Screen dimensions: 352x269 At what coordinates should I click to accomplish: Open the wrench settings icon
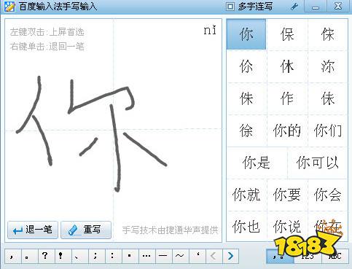click(x=294, y=7)
